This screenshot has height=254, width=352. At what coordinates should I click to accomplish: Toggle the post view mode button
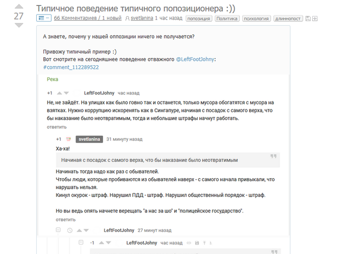click(x=44, y=19)
